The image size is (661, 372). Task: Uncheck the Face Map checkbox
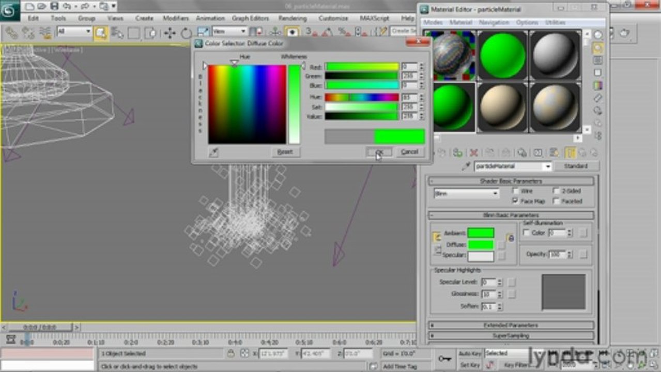(x=515, y=201)
